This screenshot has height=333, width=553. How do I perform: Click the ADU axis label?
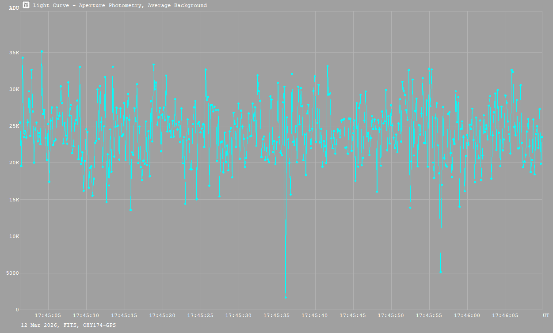14,8
